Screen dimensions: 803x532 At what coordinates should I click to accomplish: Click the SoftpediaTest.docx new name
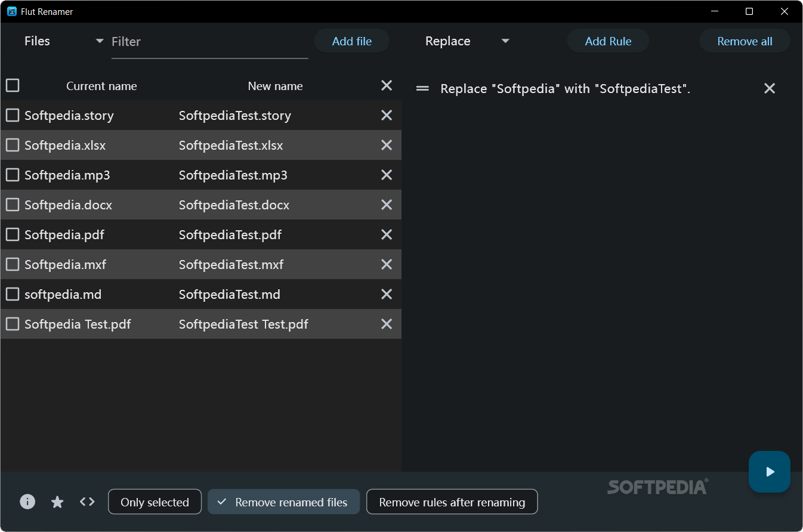click(x=234, y=205)
